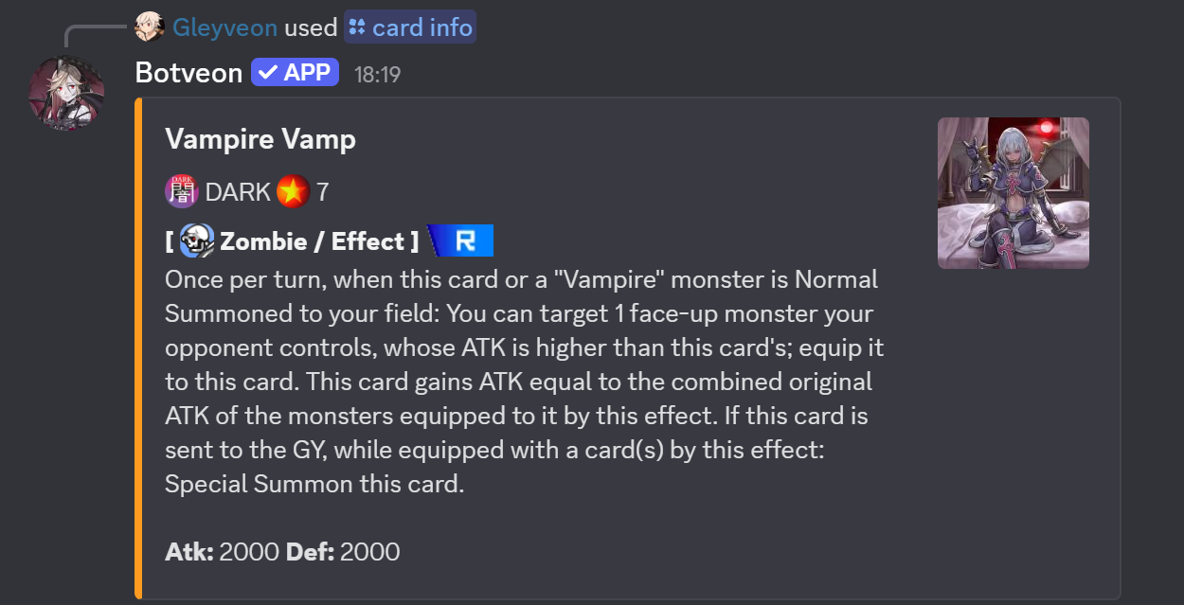Click the red level star emoji
The image size is (1184, 605).
[293, 192]
